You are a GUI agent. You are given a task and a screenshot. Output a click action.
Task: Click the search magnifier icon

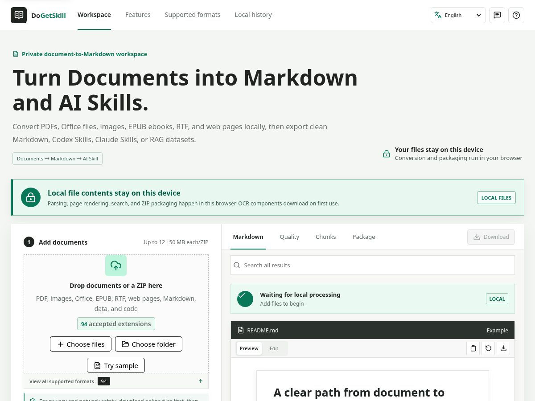point(237,265)
